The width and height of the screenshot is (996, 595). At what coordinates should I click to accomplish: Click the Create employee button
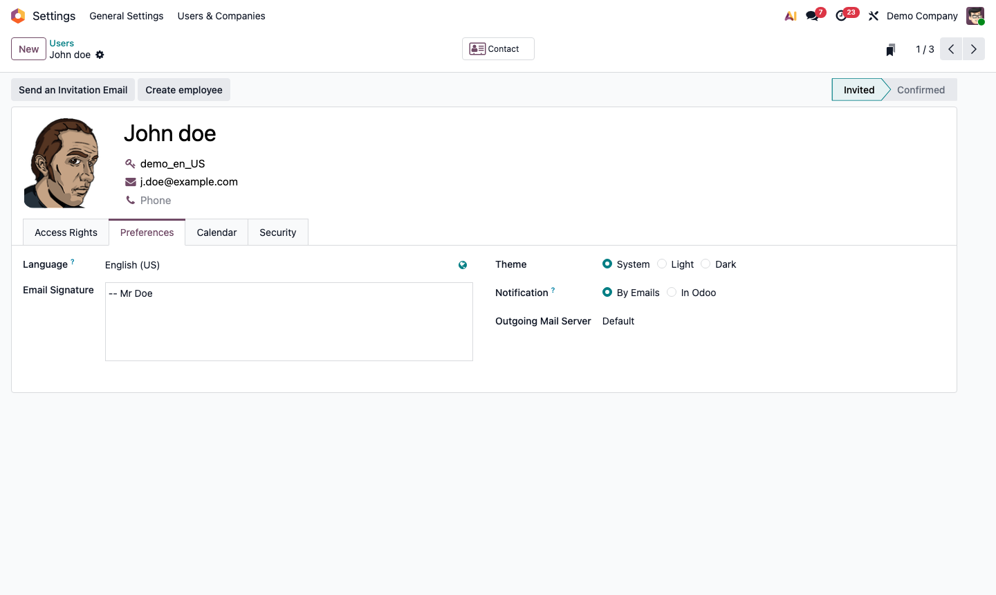point(183,89)
